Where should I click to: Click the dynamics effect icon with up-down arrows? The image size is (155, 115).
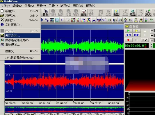(x=47, y=20)
